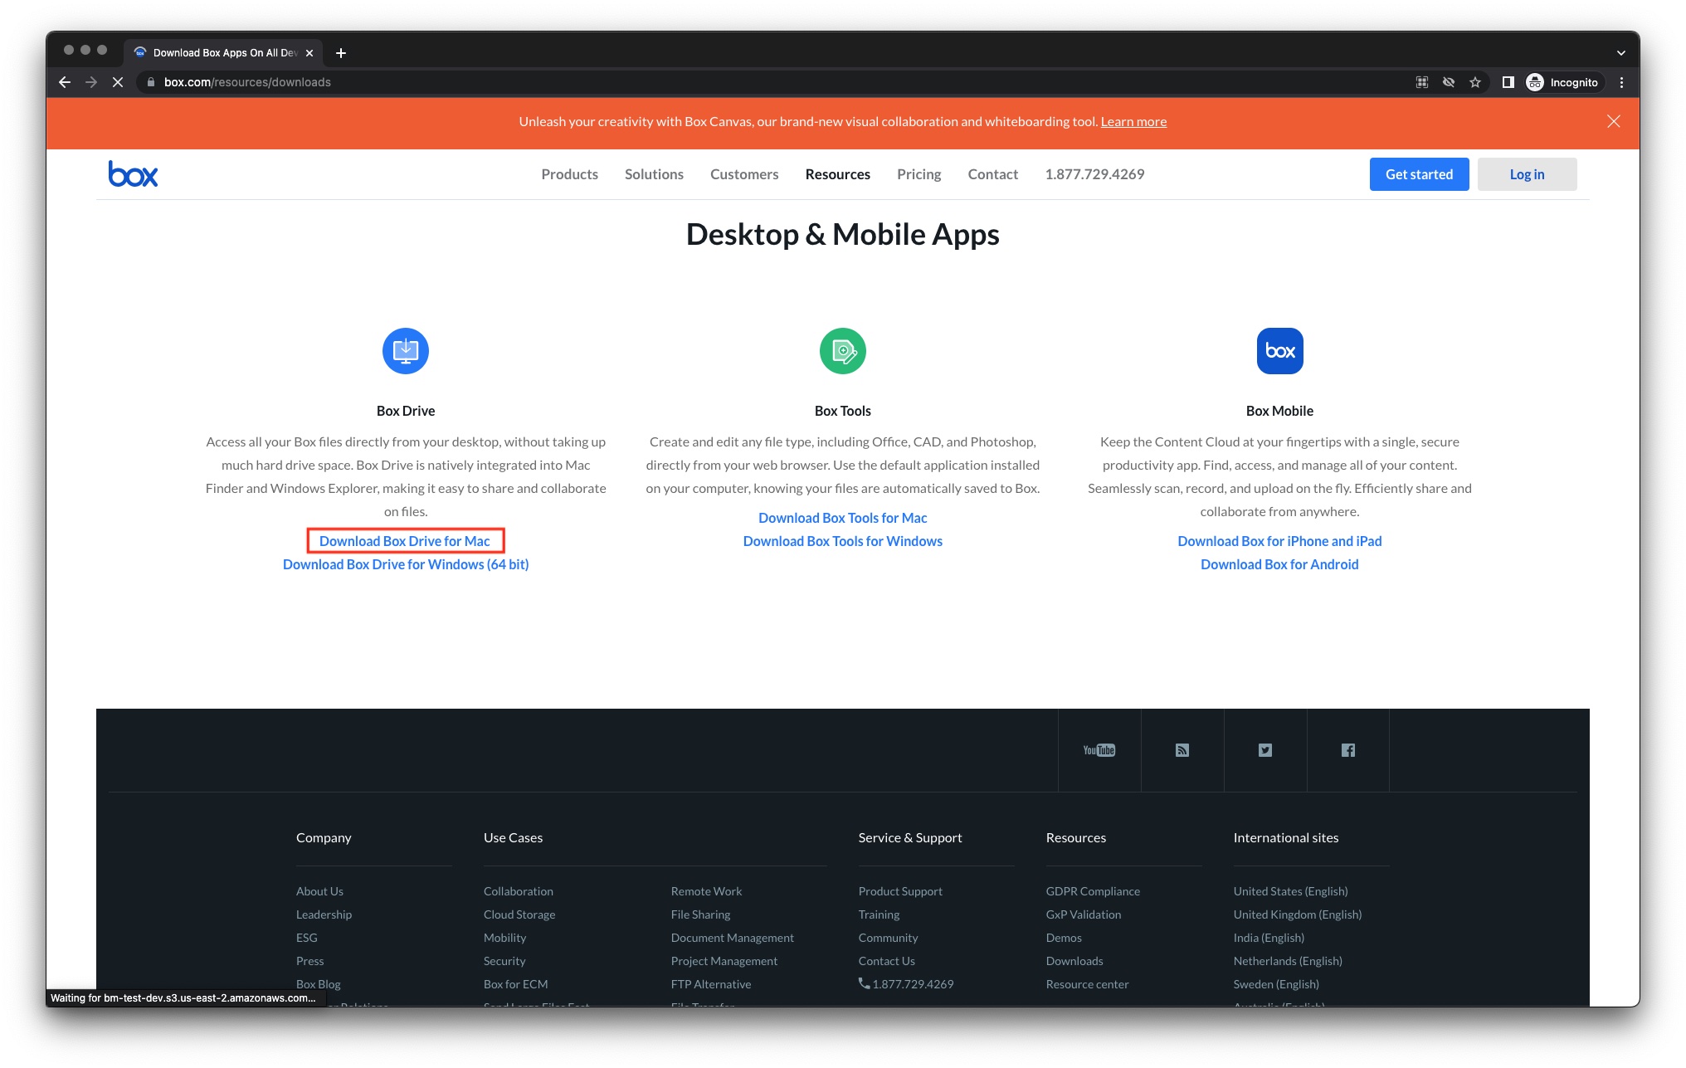1686x1068 pixels.
Task: Open a new browser tab
Action: pyautogui.click(x=341, y=53)
